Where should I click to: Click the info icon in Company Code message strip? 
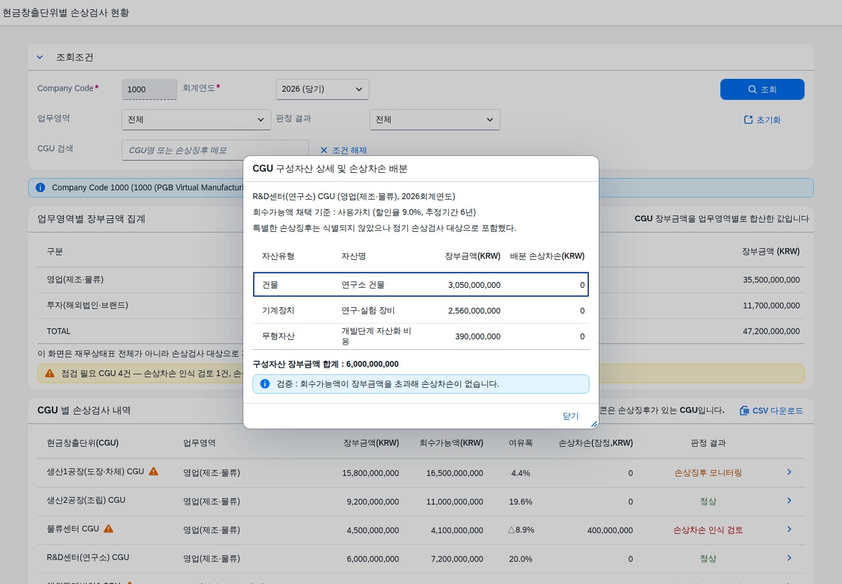click(x=40, y=187)
